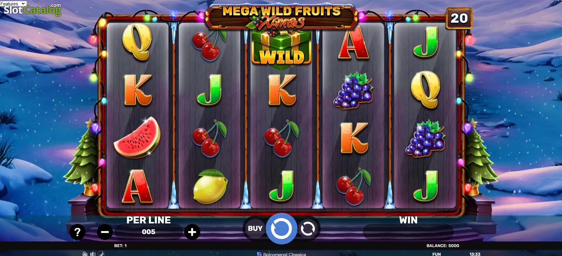This screenshot has width=562, height=256.
Task: Click the PER LINE 005 value field
Action: click(x=149, y=232)
